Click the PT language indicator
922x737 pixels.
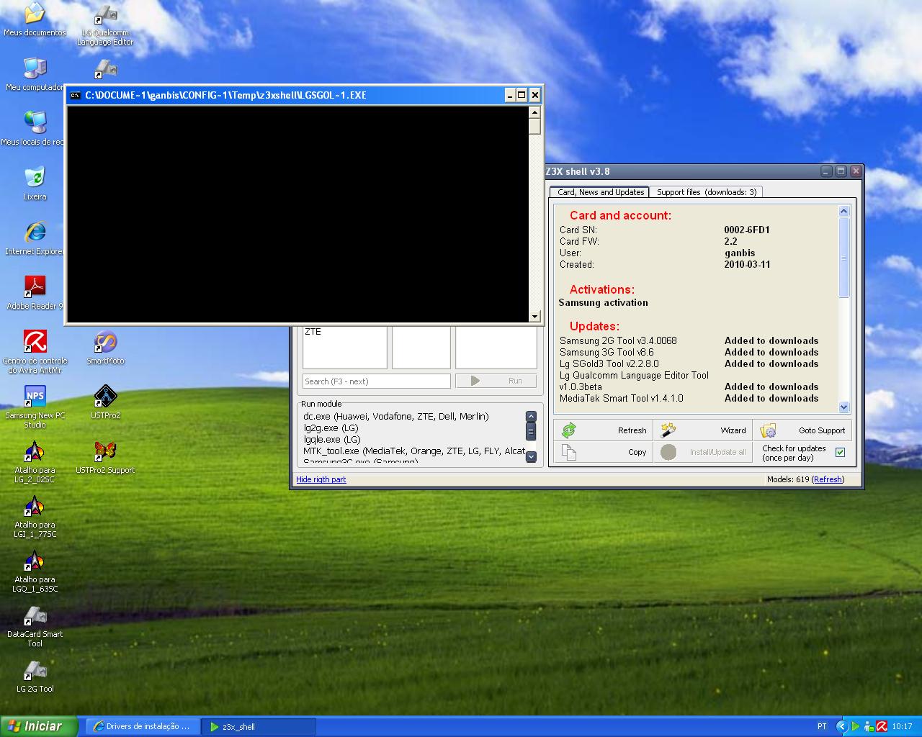pyautogui.click(x=822, y=726)
